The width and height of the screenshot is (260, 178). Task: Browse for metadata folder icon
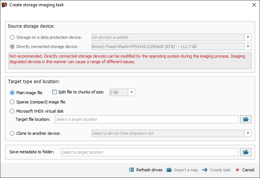[x=246, y=152]
